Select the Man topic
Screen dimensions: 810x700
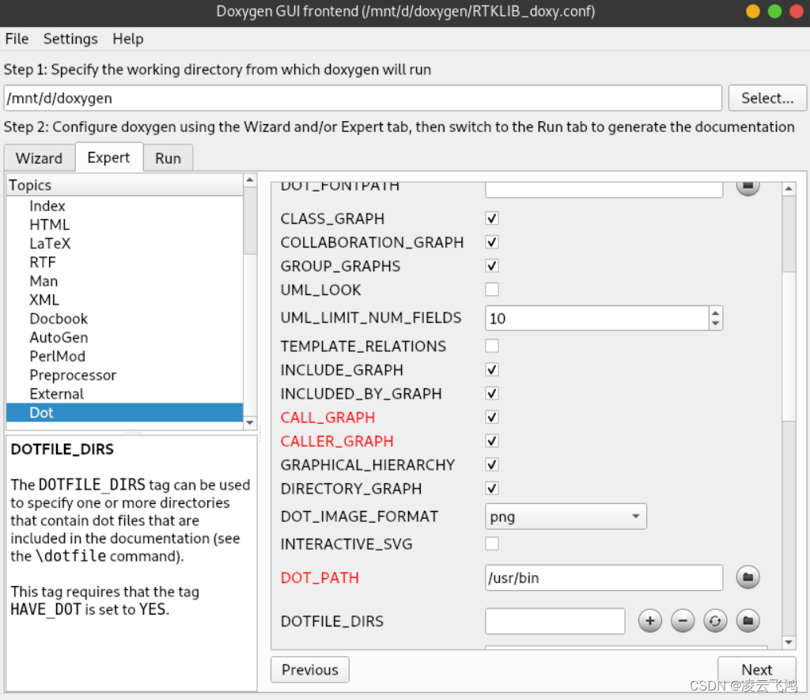pos(124,281)
